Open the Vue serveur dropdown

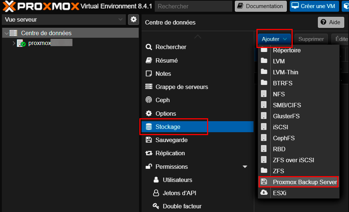tap(64, 20)
